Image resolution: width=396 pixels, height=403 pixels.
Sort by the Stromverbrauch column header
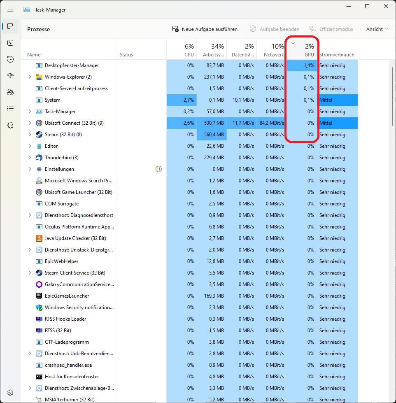pos(338,50)
